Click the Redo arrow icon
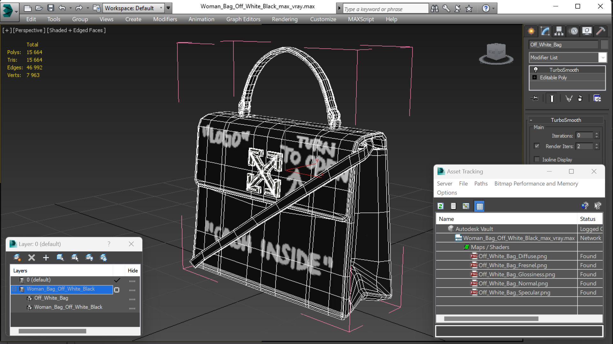613x344 pixels. (x=79, y=8)
